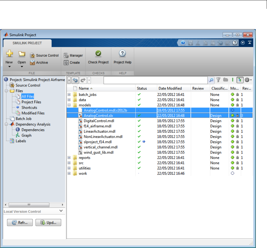This screenshot has height=248, width=267.
Task: Select Modified Files view
Action: coord(33,113)
